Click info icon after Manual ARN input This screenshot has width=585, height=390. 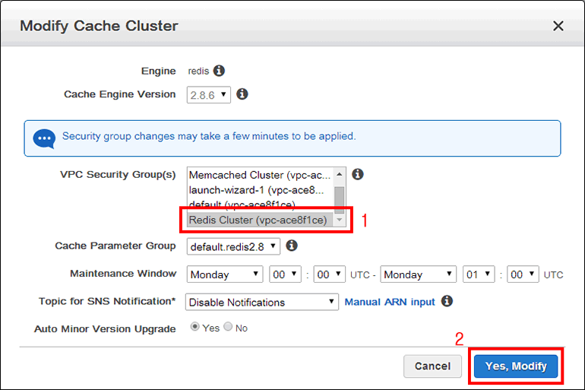click(x=447, y=301)
